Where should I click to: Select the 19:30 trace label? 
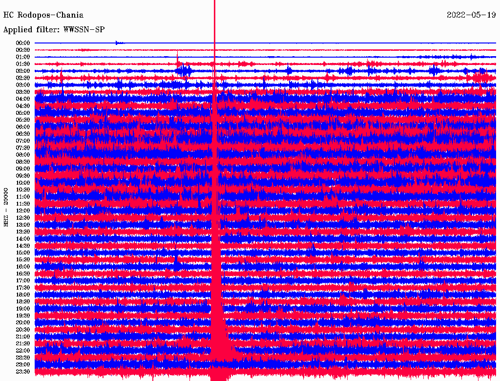click(23, 316)
